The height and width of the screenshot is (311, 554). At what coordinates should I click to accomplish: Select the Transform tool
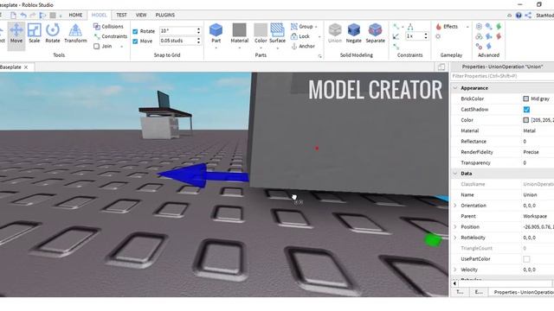point(75,34)
